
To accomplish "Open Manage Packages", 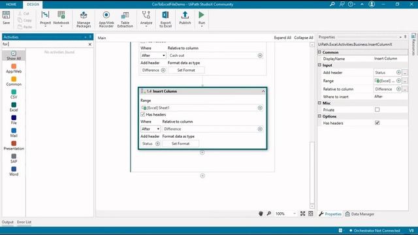I will 84,19.
